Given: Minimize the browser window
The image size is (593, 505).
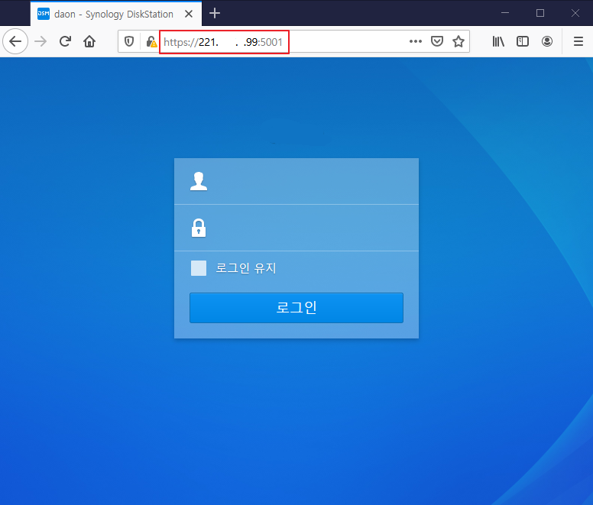Looking at the screenshot, I should click(x=505, y=13).
